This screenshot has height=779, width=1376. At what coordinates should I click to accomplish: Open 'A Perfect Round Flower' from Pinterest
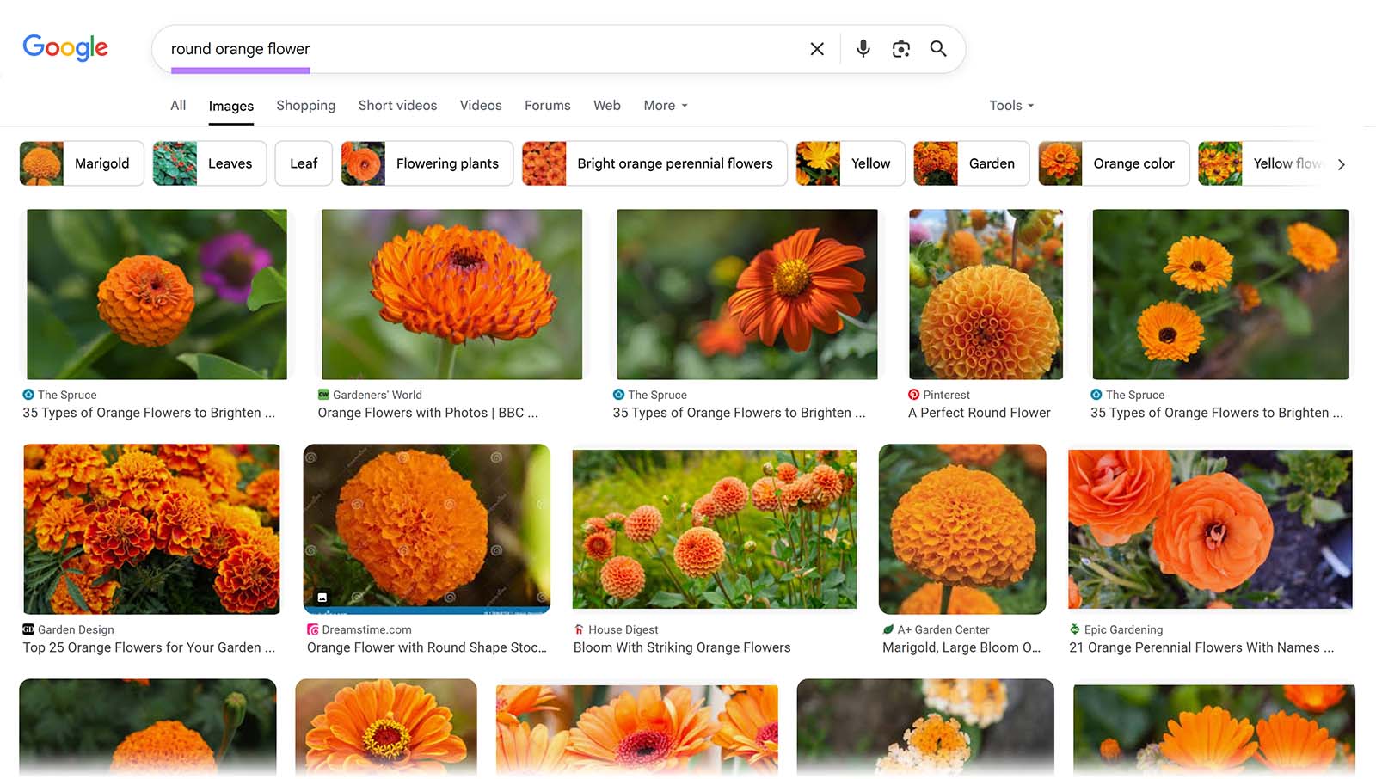tap(980, 413)
